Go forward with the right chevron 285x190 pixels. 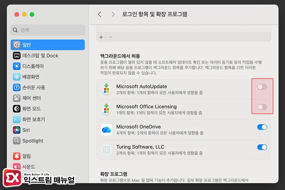coord(113,14)
